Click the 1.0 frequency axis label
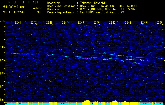The image size is (165, 105). [2, 47]
